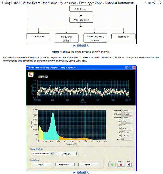Click the 603.491 x-axis end value
Screen dimensions: 163x174
[128, 100]
